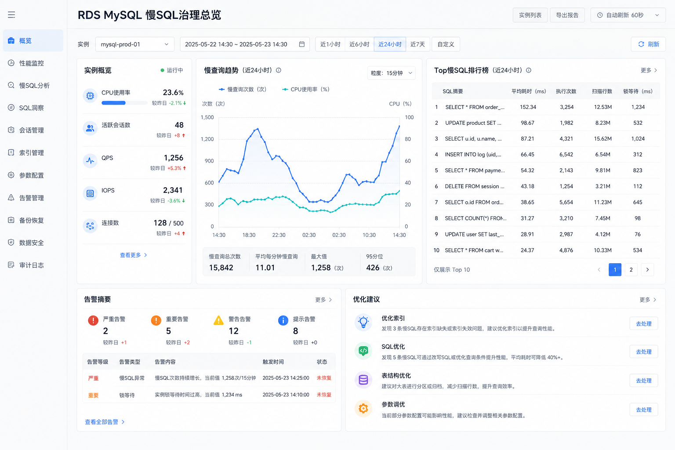The width and height of the screenshot is (675, 450).
Task: Click the info icon beside 慢查询趋势 title
Action: tap(279, 70)
